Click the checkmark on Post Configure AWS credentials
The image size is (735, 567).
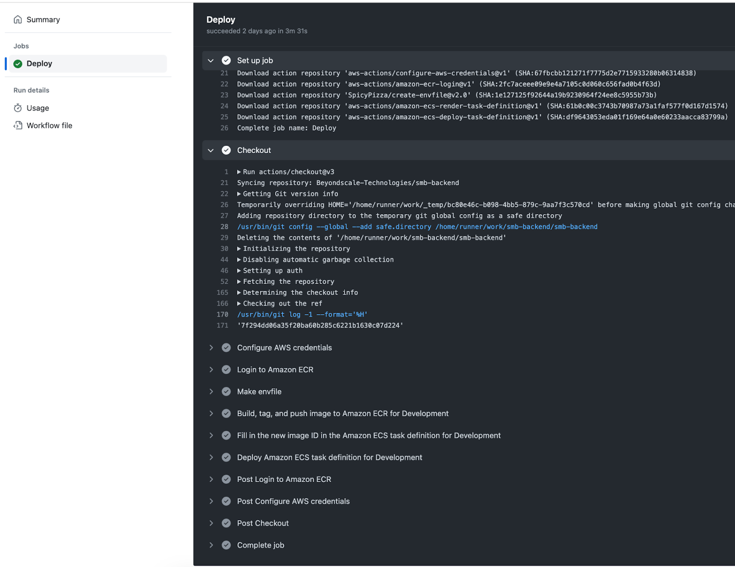click(x=226, y=501)
